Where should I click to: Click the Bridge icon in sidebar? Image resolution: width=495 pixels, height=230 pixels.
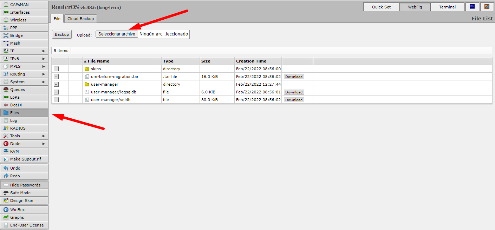(6, 35)
